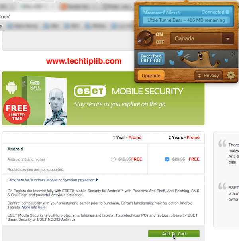Click the browser address bar

[x=67, y=16]
